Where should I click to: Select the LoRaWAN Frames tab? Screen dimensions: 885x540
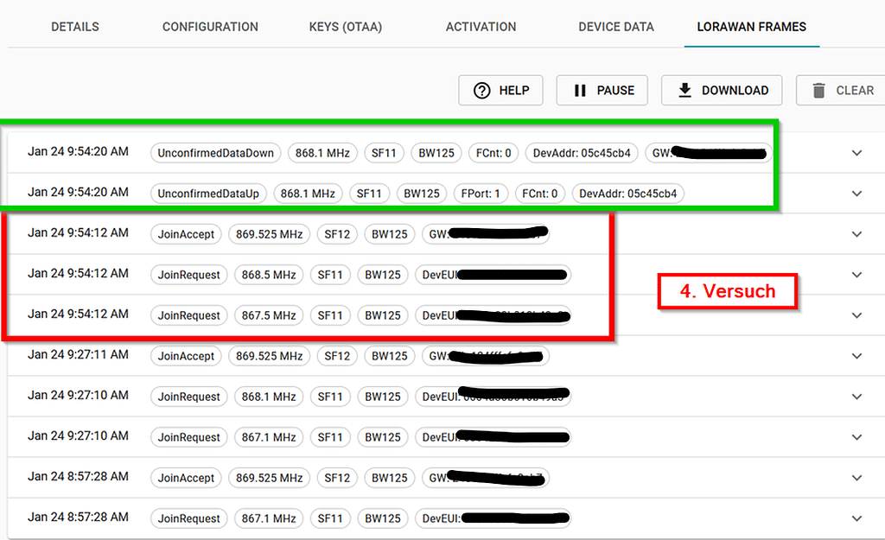pyautogui.click(x=751, y=27)
